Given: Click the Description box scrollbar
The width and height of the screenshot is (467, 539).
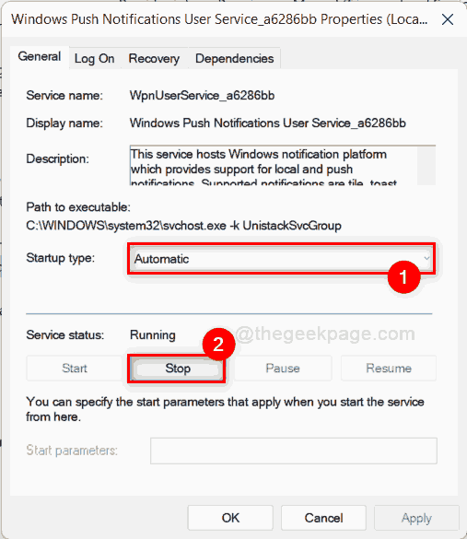Looking at the screenshot, I should 426,166.
